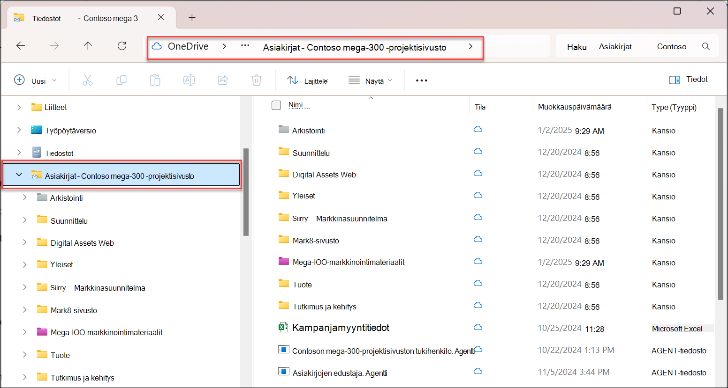Viewport: 728px width, 388px height.
Task: Select Yleiset folder in navigation tree
Action: tap(61, 264)
